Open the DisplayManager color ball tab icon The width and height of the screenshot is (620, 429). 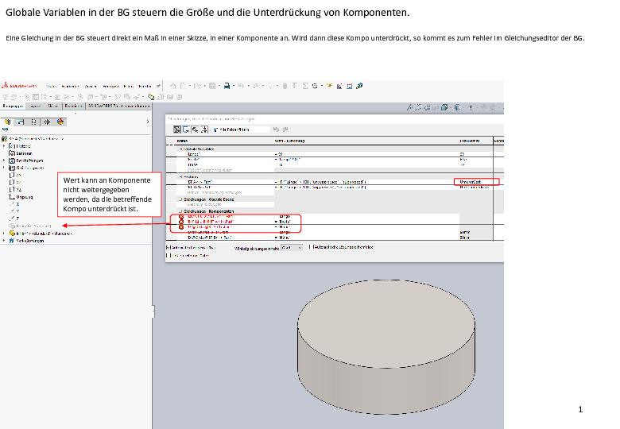pyautogui.click(x=60, y=122)
